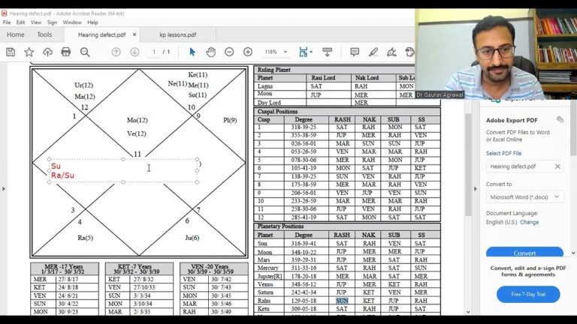Open the Find text magnifier icon
Image resolution: width=577 pixels, height=324 pixels.
tap(85, 52)
